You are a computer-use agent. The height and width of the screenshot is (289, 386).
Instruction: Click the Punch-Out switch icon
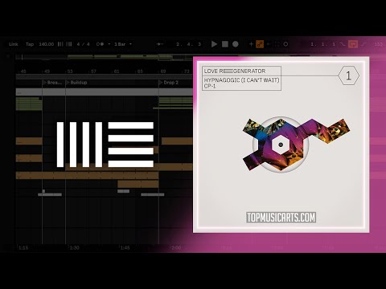coord(363,44)
